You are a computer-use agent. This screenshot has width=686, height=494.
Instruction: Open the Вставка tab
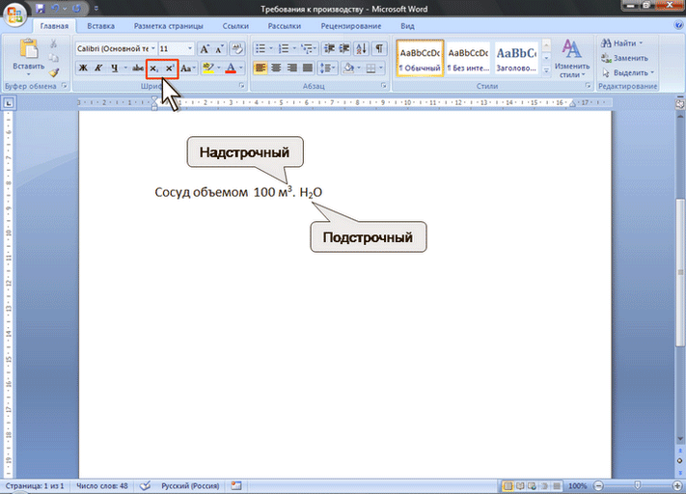pyautogui.click(x=100, y=26)
